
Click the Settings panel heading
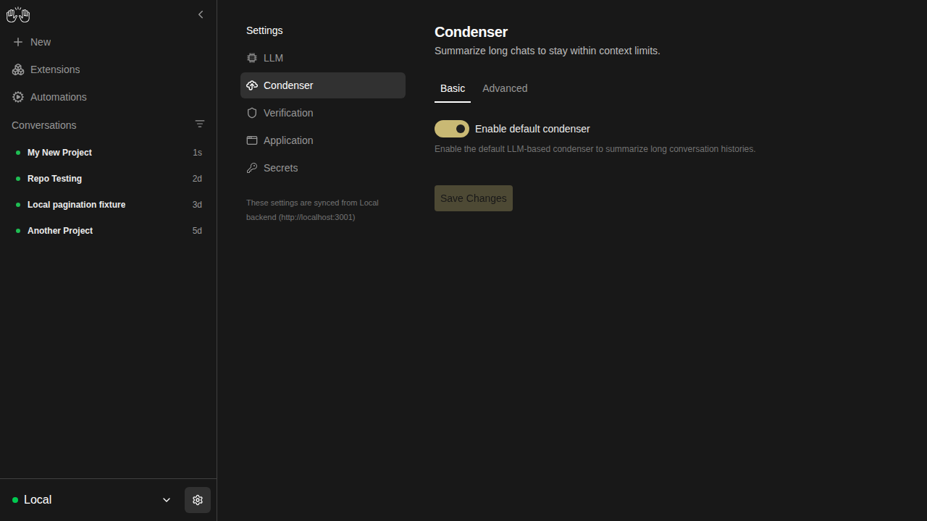(x=264, y=30)
